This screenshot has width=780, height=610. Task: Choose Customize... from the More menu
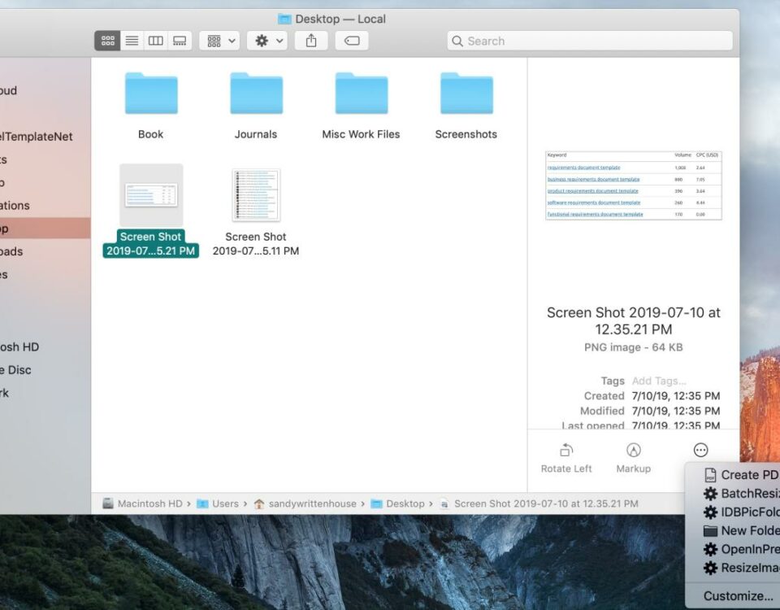pos(739,596)
